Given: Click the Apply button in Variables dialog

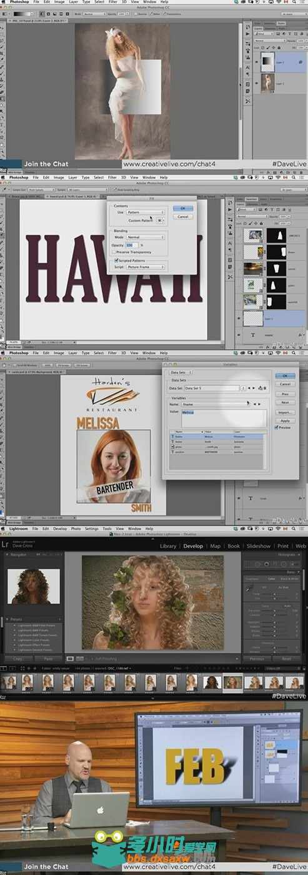Looking at the screenshot, I should tap(285, 421).
